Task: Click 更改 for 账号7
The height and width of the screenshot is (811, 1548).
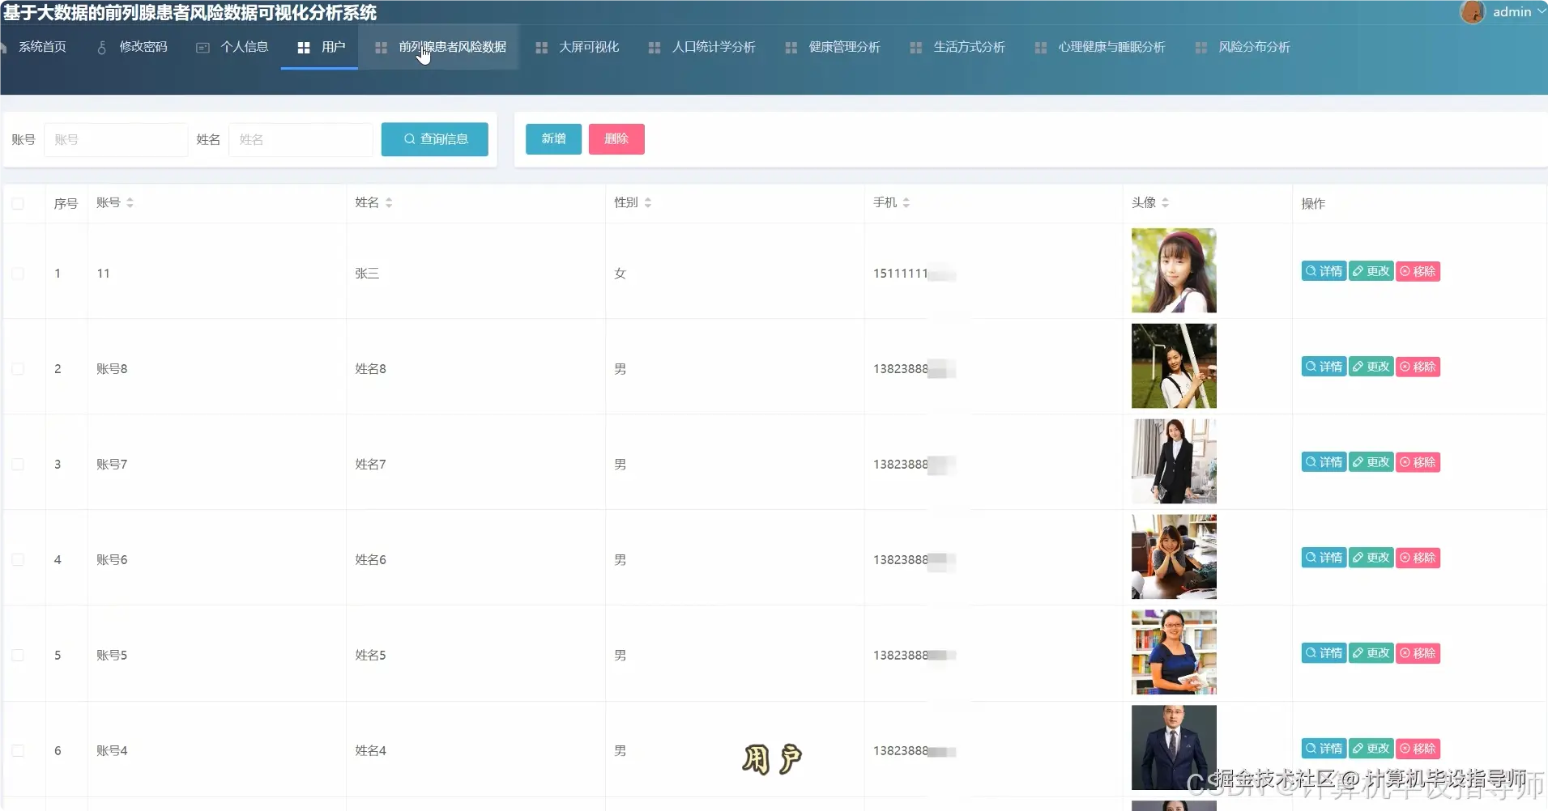Action: (x=1371, y=462)
